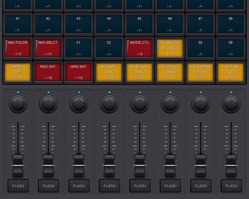Click the fader handle under FAD FINE
The width and height of the screenshot is (249, 199).
pyautogui.click(x=231, y=166)
